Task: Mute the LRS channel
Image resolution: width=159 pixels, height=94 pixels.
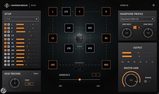Action: pyautogui.click(x=9, y=46)
